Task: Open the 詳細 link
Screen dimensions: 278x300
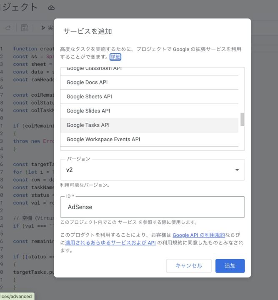Action: (x=115, y=57)
